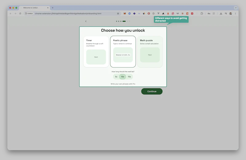Click Next in the Math puzzle preview

[150, 55]
